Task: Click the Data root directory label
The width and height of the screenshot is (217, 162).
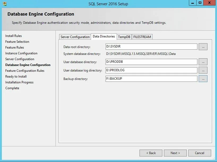Action: point(77,47)
